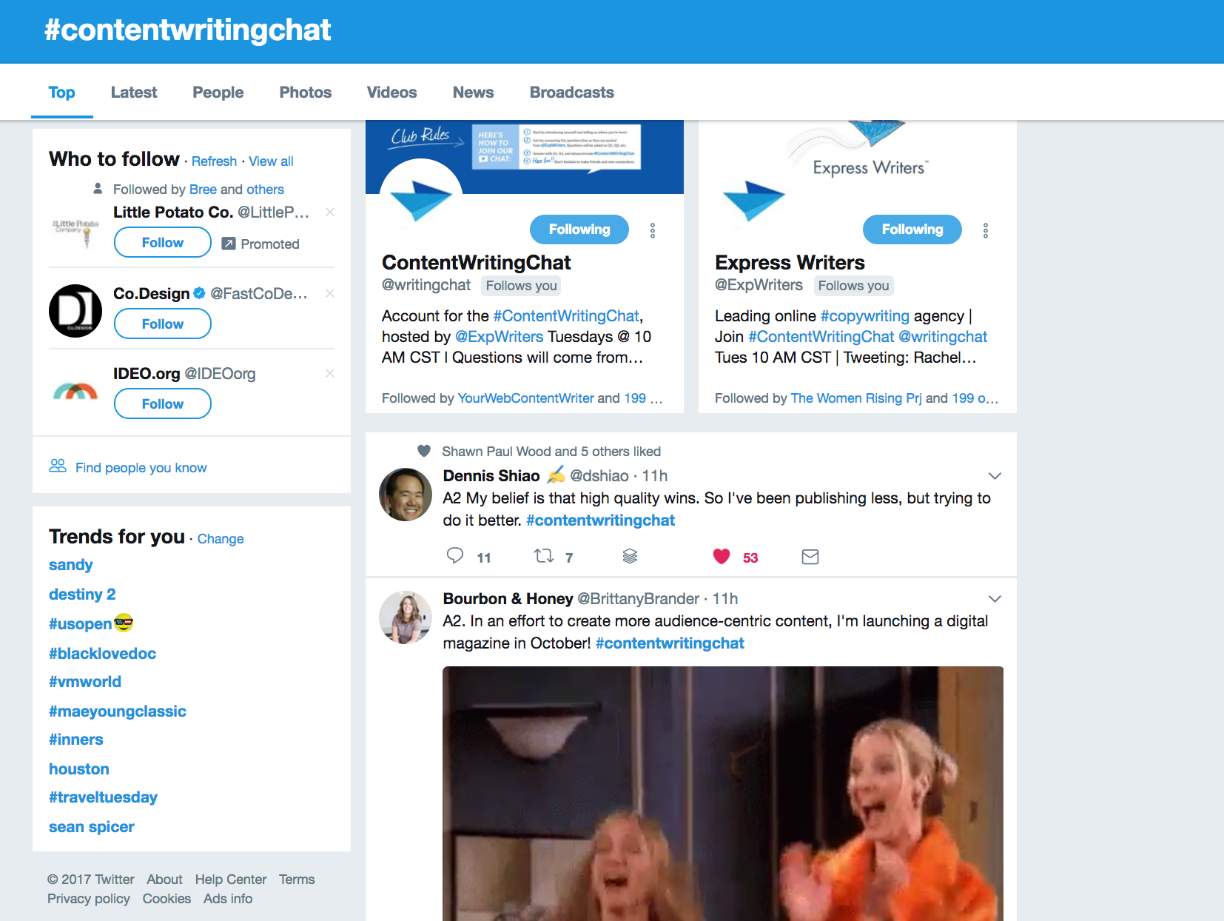Open the Photos tab
1224x921 pixels.
point(305,93)
